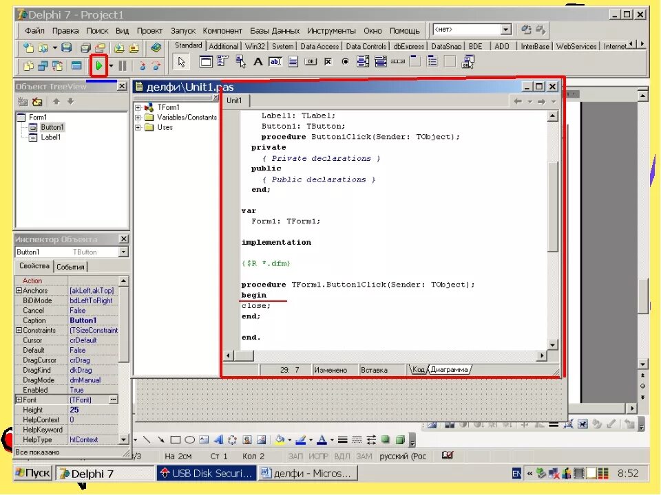
Task: Expand the Font property
Action: (19, 400)
